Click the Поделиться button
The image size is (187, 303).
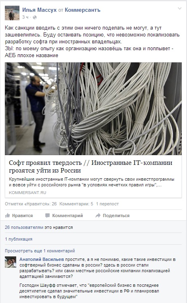coord(113,216)
